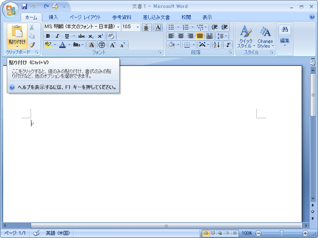The height and width of the screenshot is (238, 318).
Task: Click the character border icon beside ruby
Action: (x=158, y=27)
